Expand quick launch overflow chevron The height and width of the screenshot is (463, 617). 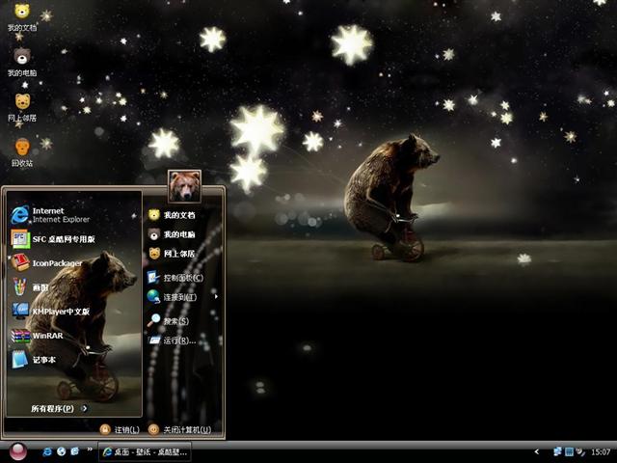point(90,449)
